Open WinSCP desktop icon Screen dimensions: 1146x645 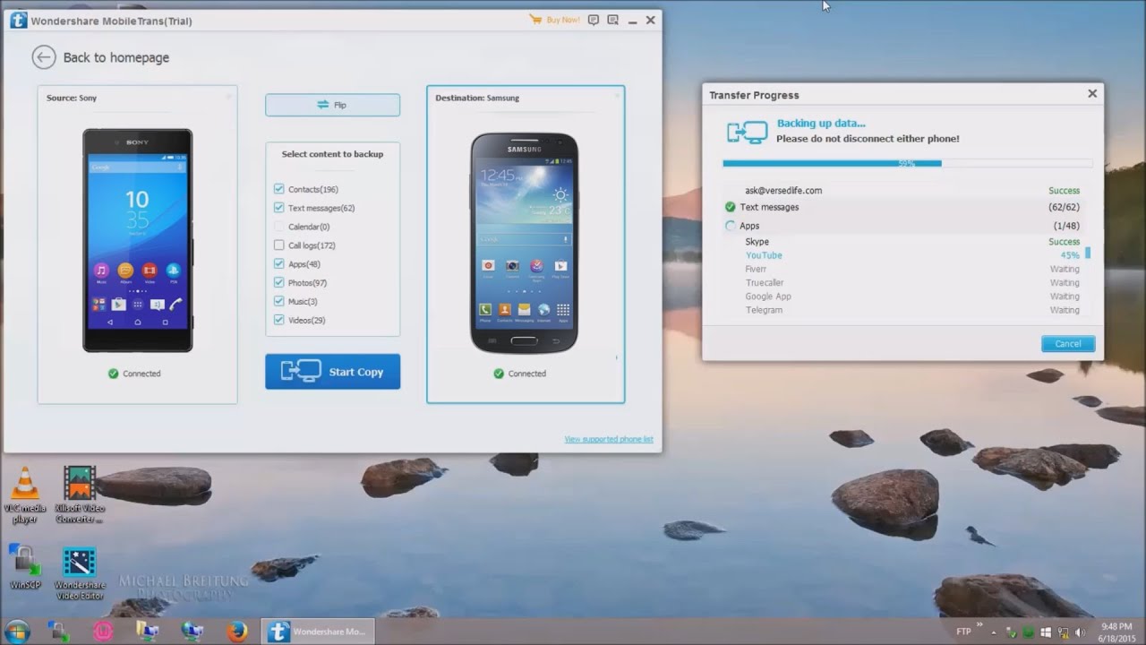point(25,567)
